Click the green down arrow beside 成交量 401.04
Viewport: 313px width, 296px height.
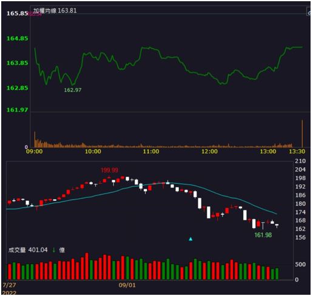click(x=54, y=250)
